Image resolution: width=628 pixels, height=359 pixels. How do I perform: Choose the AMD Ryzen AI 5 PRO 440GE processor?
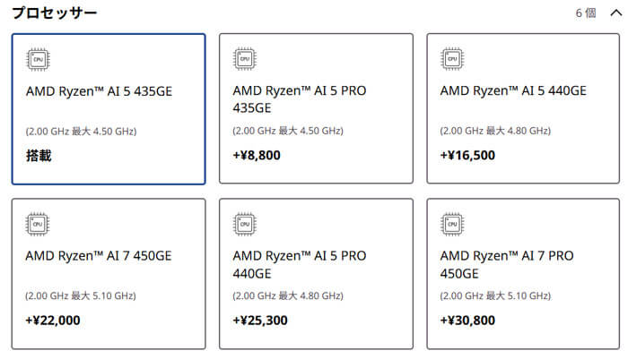tap(316, 274)
